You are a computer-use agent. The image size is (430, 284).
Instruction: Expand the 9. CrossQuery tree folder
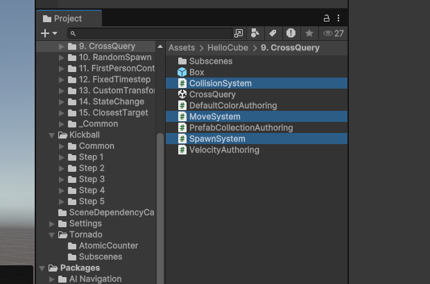pos(62,46)
